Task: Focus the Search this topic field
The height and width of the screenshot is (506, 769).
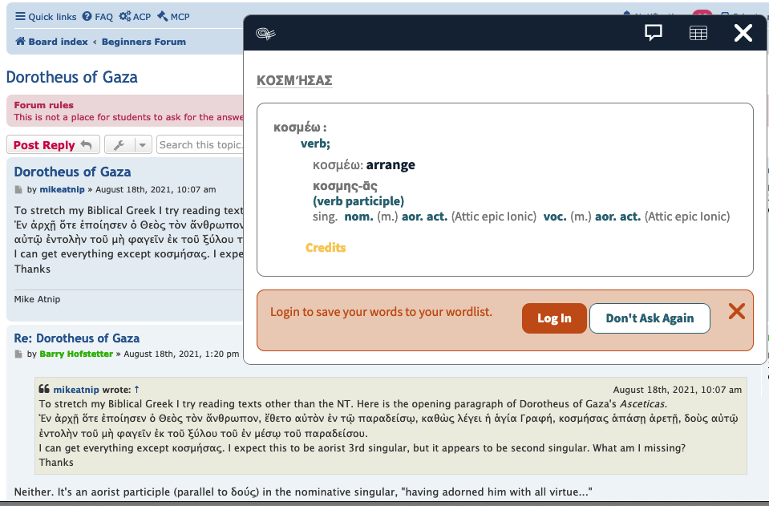Action: tap(200, 145)
